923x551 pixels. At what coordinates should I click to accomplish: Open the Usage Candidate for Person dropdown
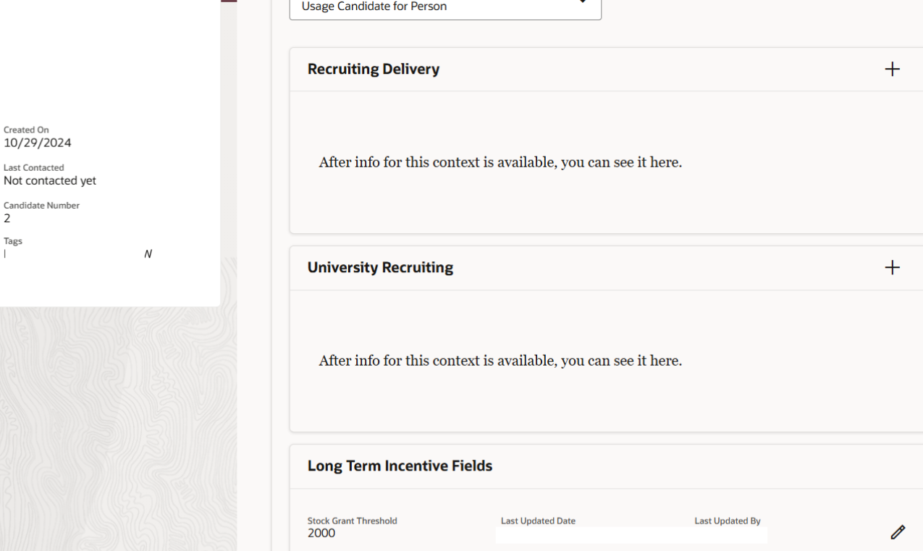point(445,6)
